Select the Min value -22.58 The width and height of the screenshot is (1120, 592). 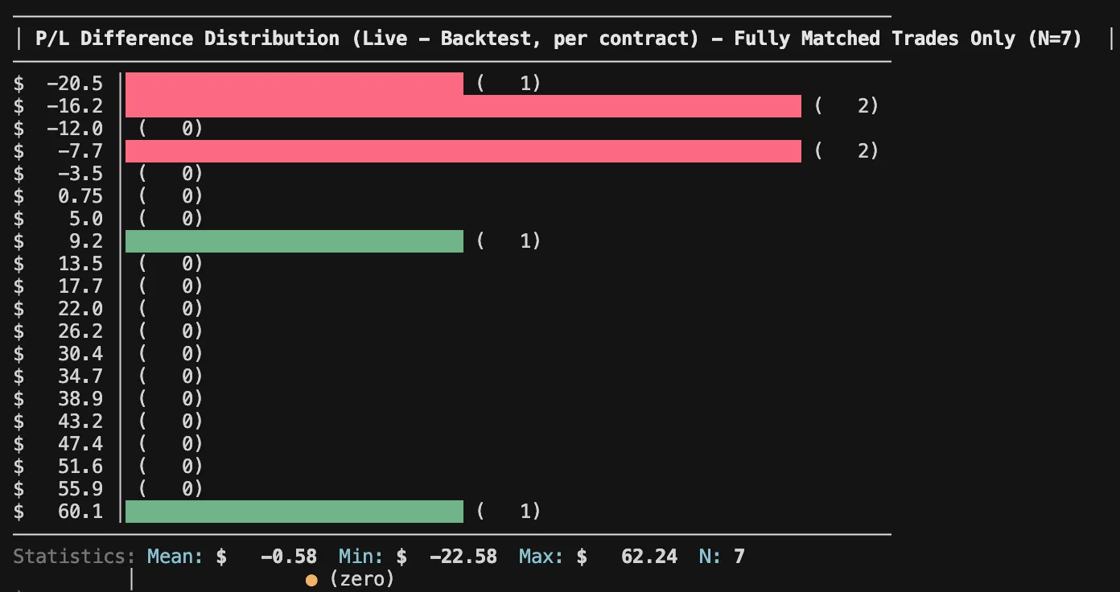(463, 556)
